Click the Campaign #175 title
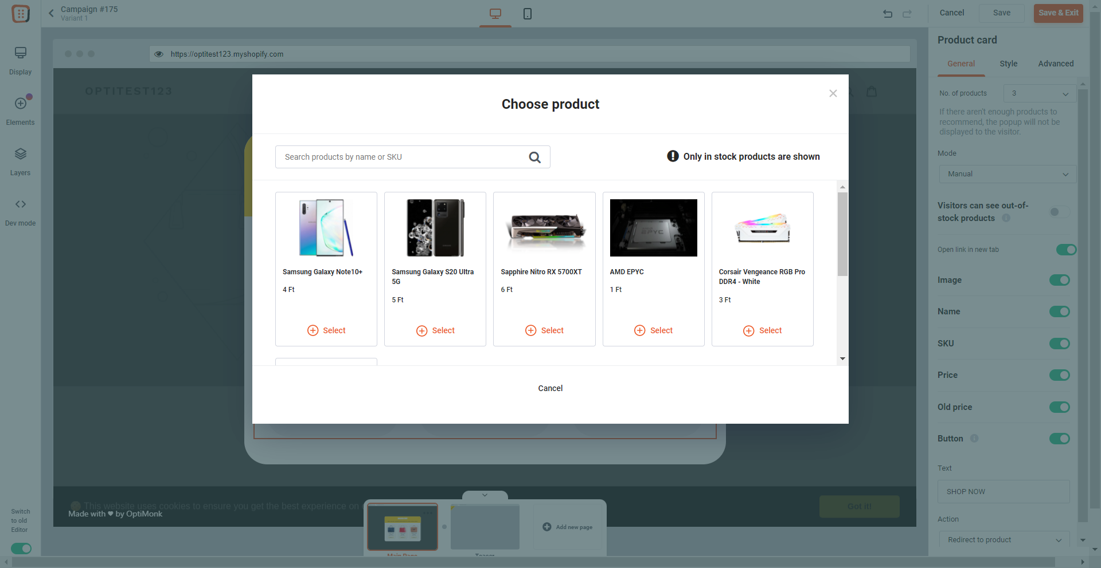The image size is (1101, 568). 89,9
